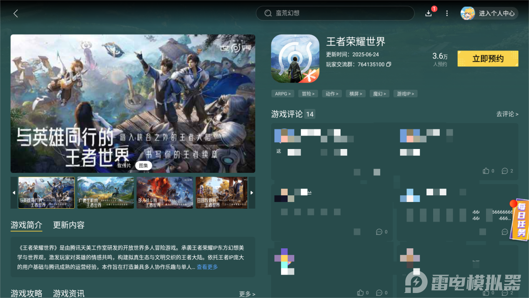Open the three-dot overflow menu
This screenshot has height=298, width=529.
(447, 13)
